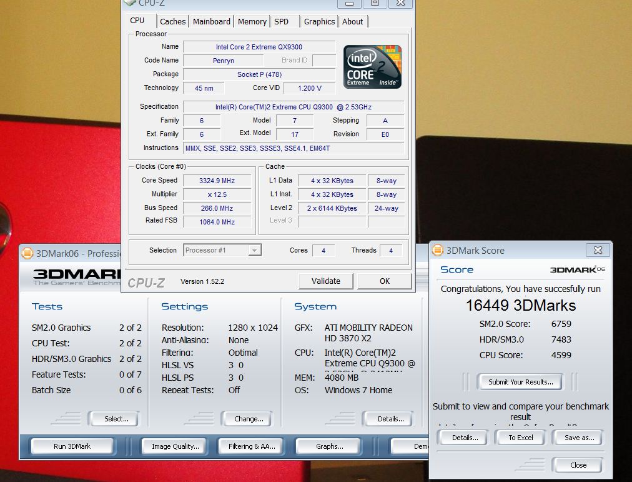This screenshot has height=482, width=632.
Task: Click the Run 3DMark button
Action: pos(72,446)
